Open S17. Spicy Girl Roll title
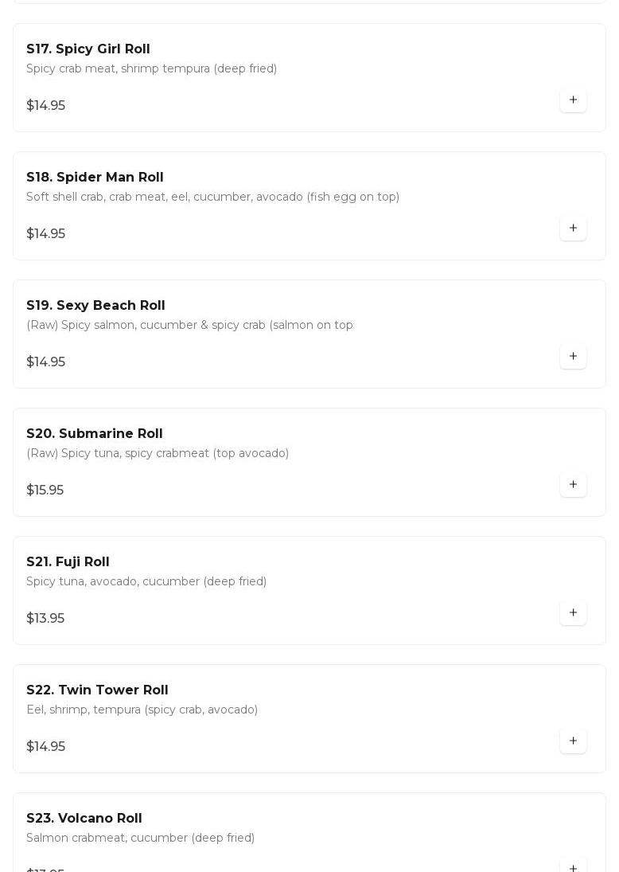This screenshot has height=872, width=619. click(x=88, y=49)
